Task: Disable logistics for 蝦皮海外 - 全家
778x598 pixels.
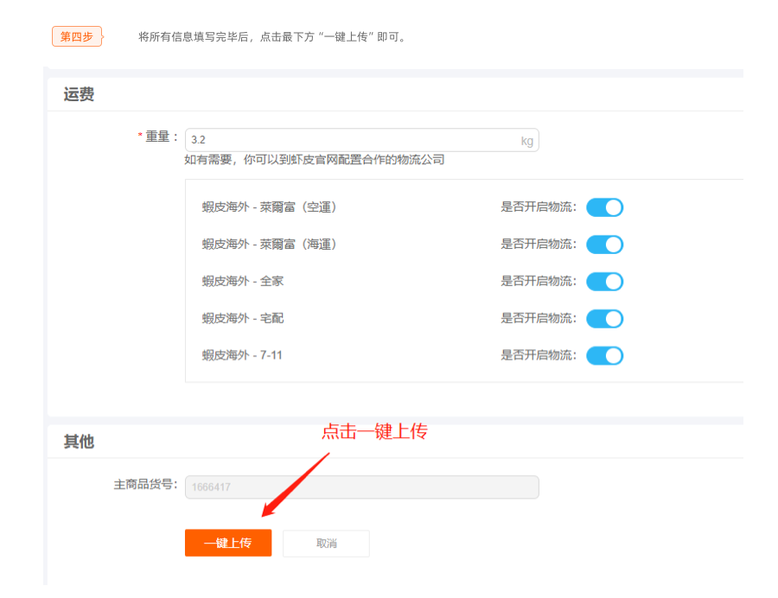Action: click(x=604, y=282)
